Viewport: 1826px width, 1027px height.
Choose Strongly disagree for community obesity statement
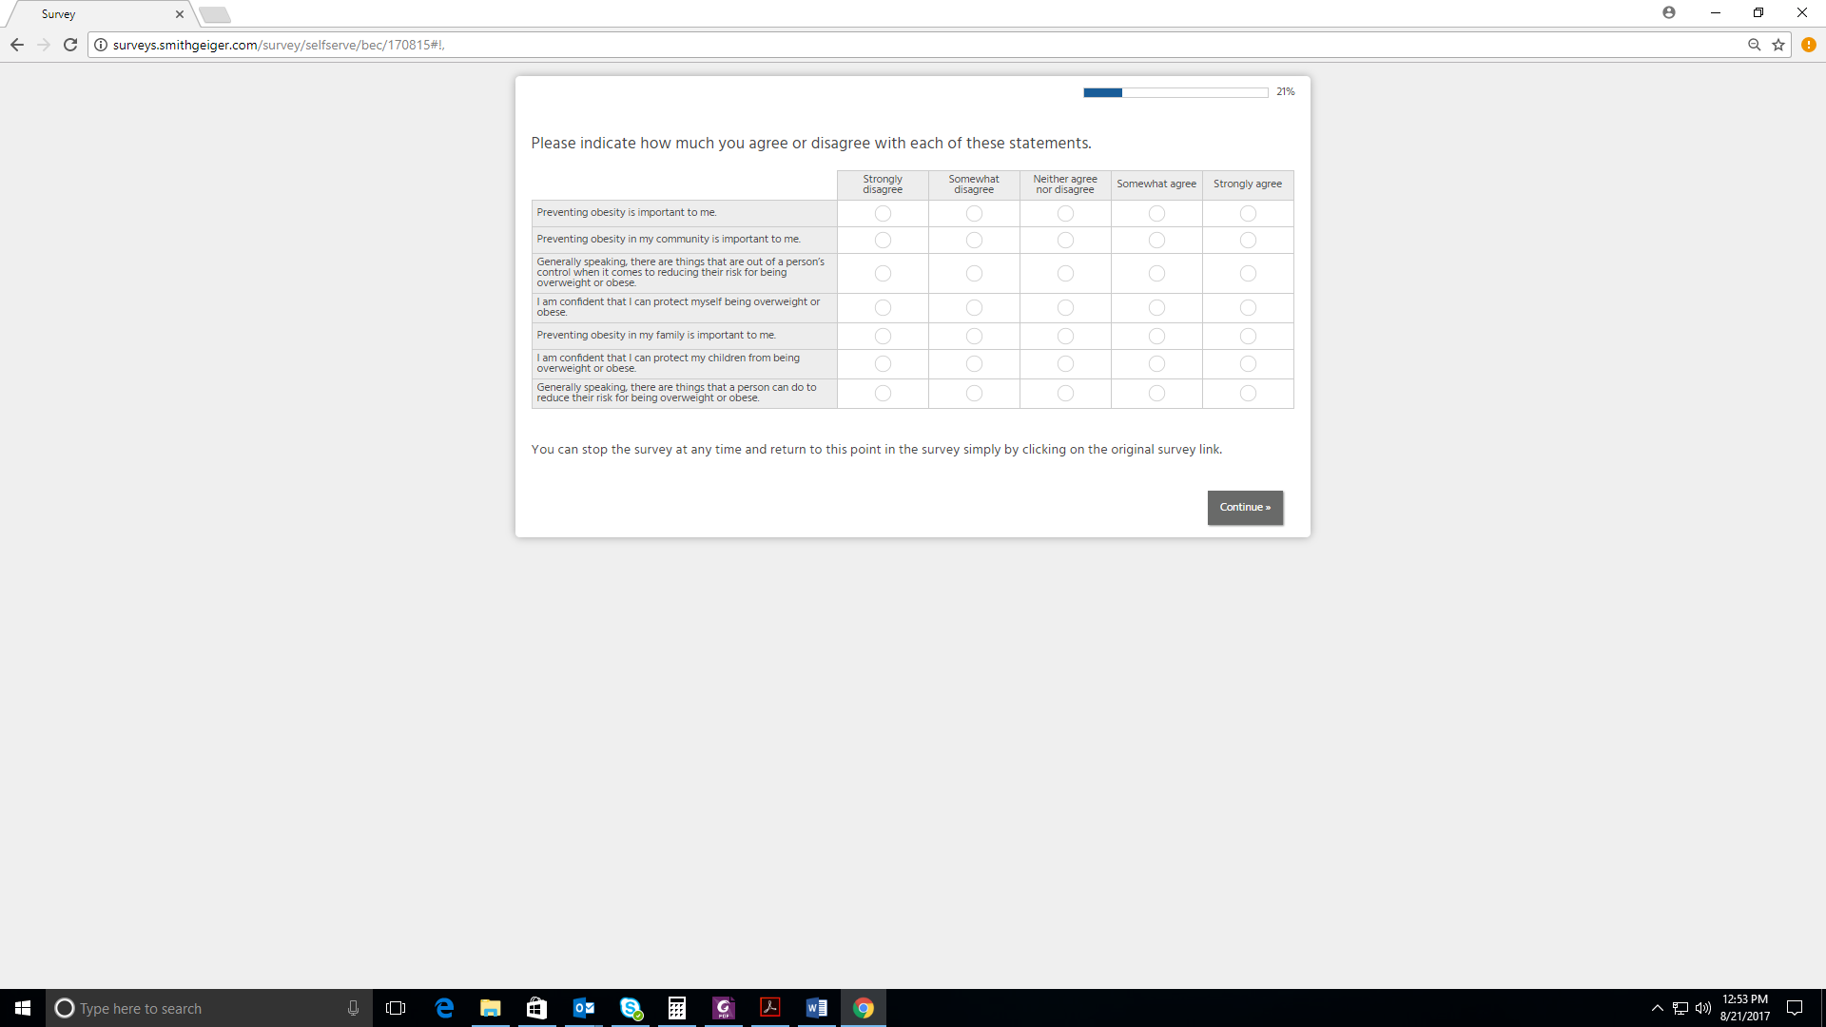[x=883, y=241]
